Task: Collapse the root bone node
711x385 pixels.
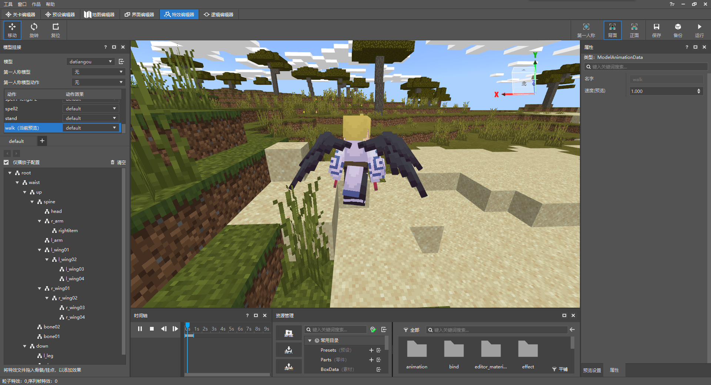Action: click(10, 173)
